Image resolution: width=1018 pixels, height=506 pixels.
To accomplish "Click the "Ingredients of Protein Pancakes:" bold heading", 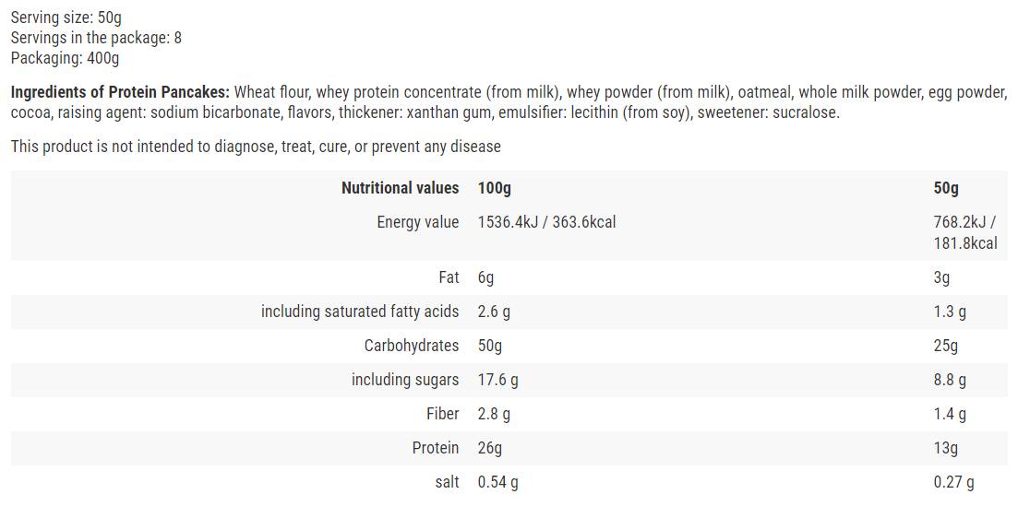I will click(x=120, y=92).
